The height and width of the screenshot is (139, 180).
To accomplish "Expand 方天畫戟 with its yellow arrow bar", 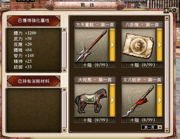I will coord(112,45).
